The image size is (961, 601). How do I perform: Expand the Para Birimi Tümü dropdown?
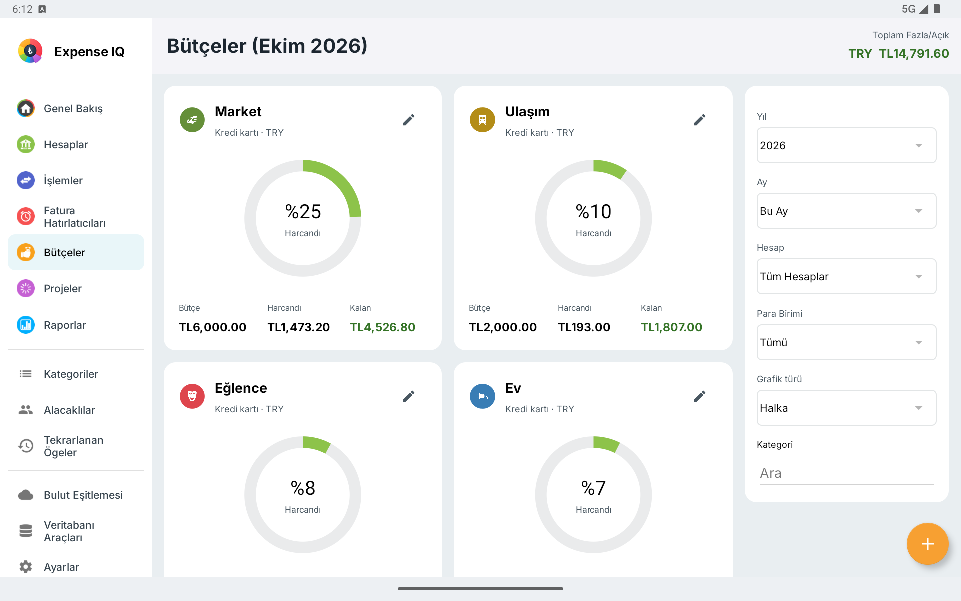point(846,342)
